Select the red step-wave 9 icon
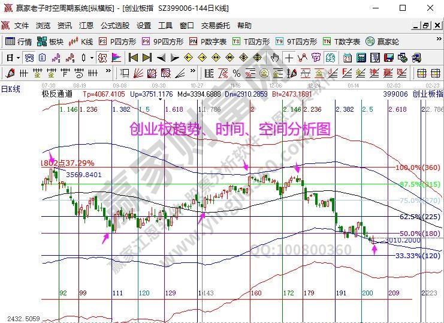444x323 pixels. click(x=70, y=58)
